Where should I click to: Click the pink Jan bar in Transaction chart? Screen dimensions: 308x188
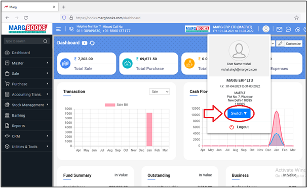pos(149,129)
